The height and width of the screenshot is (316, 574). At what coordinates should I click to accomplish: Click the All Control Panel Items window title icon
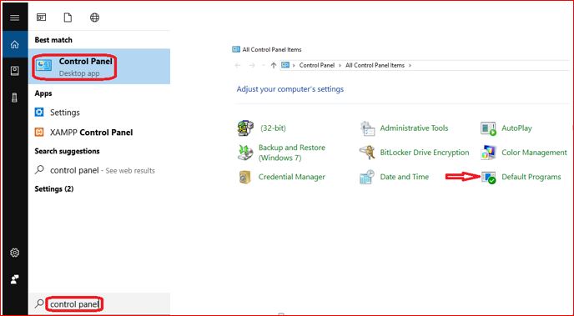click(236, 49)
